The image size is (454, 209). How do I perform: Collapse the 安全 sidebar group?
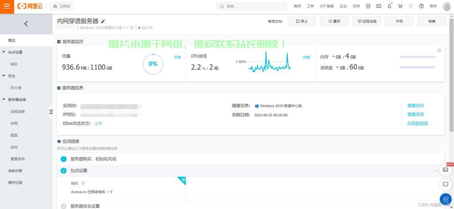tap(4, 76)
